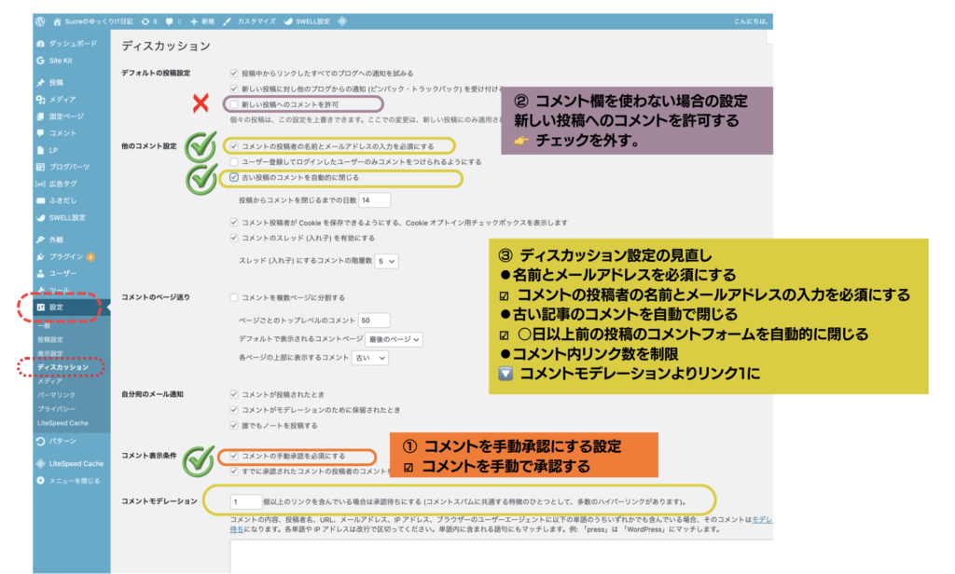955x574 pixels.
Task: Open 投稿設定 in the settings submenu
Action: click(x=53, y=339)
